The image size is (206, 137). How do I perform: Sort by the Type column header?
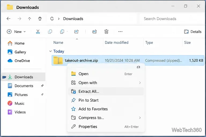(149, 43)
